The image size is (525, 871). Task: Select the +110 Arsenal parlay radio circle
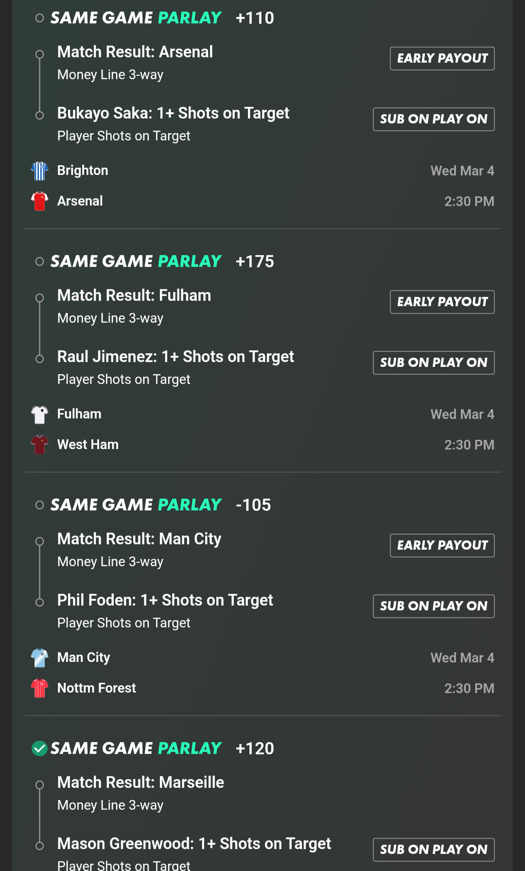tap(40, 18)
